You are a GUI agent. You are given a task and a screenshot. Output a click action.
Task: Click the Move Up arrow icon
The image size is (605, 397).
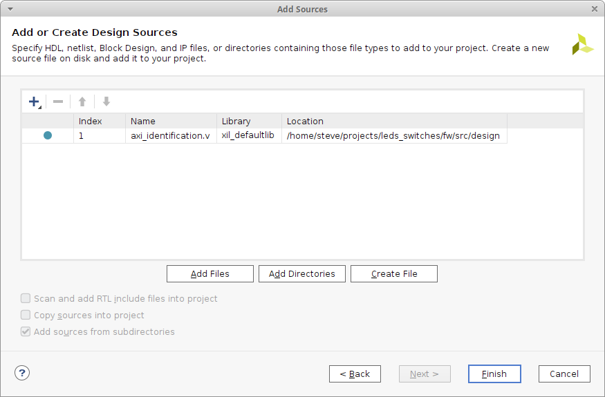82,101
